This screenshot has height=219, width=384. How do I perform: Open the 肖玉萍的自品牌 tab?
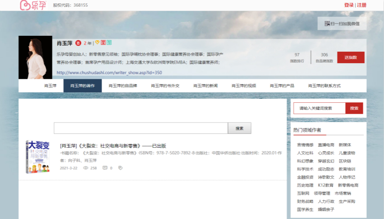(123, 86)
